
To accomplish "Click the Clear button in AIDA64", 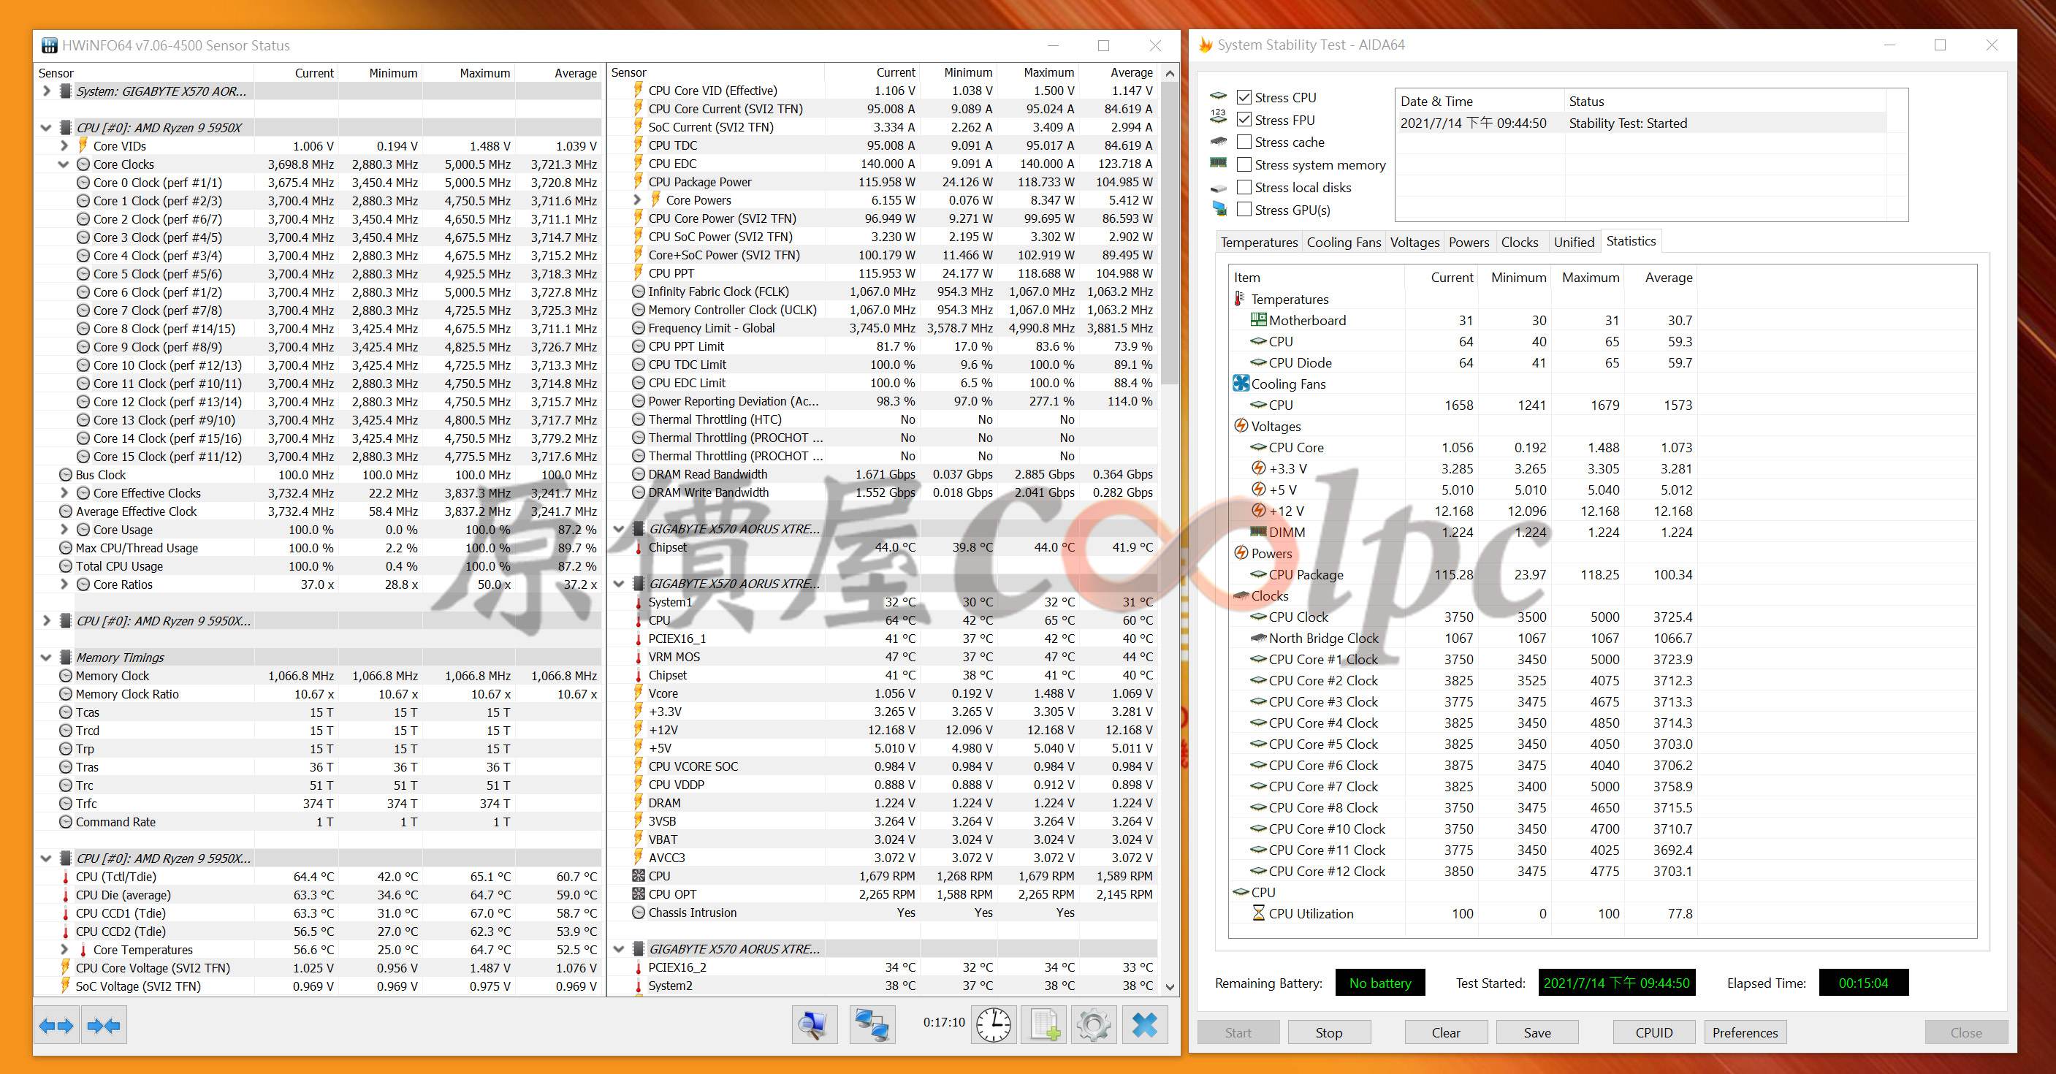I will 1445,1032.
